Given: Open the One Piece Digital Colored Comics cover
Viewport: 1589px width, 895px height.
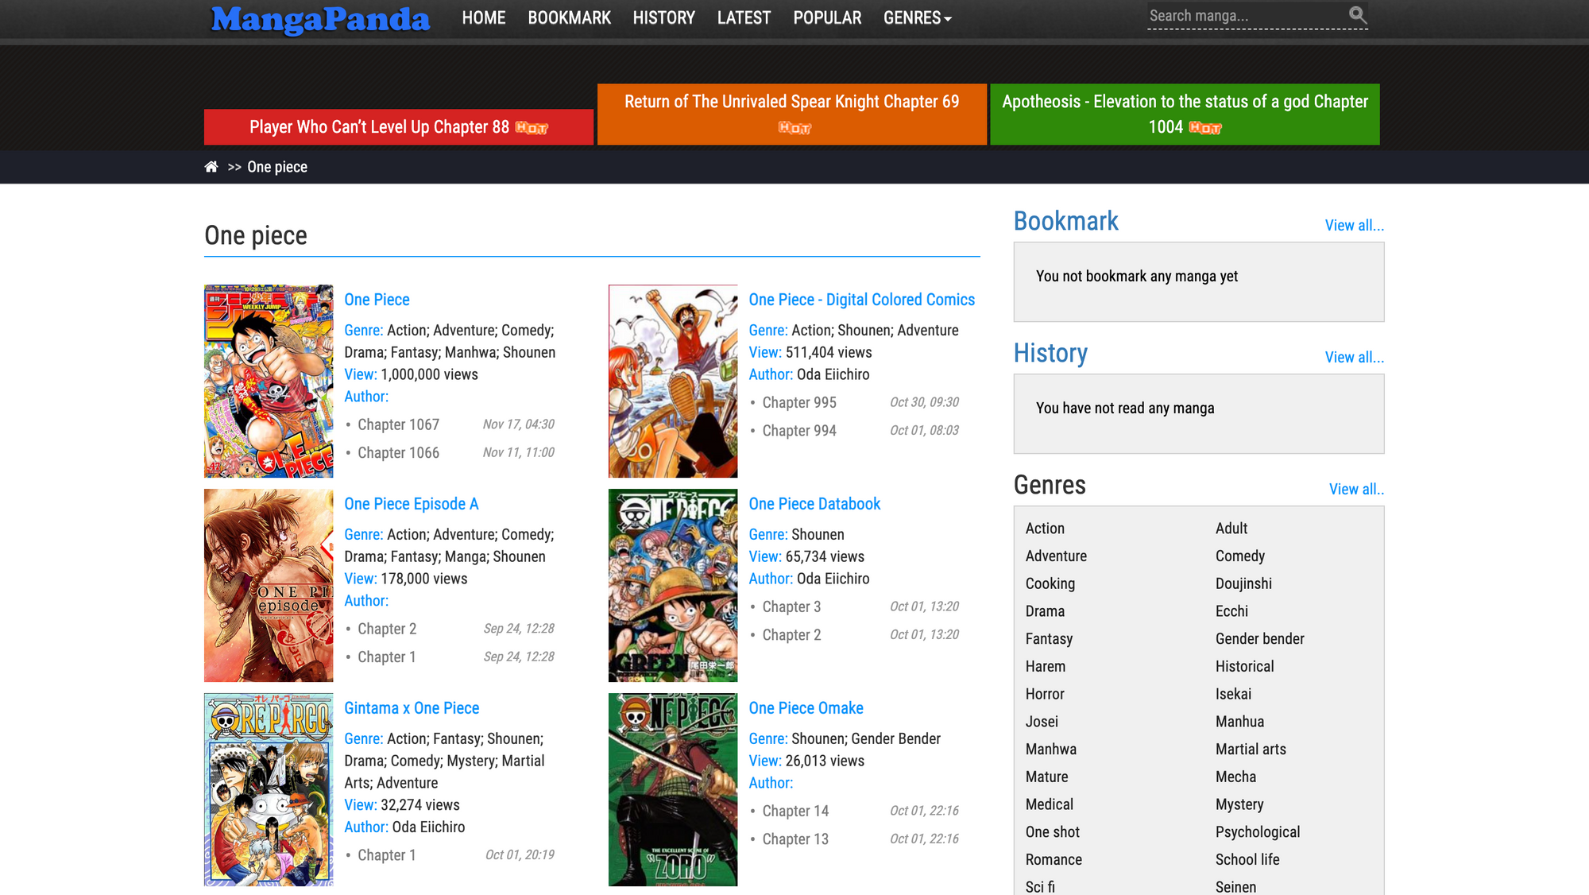Looking at the screenshot, I should pyautogui.click(x=673, y=381).
